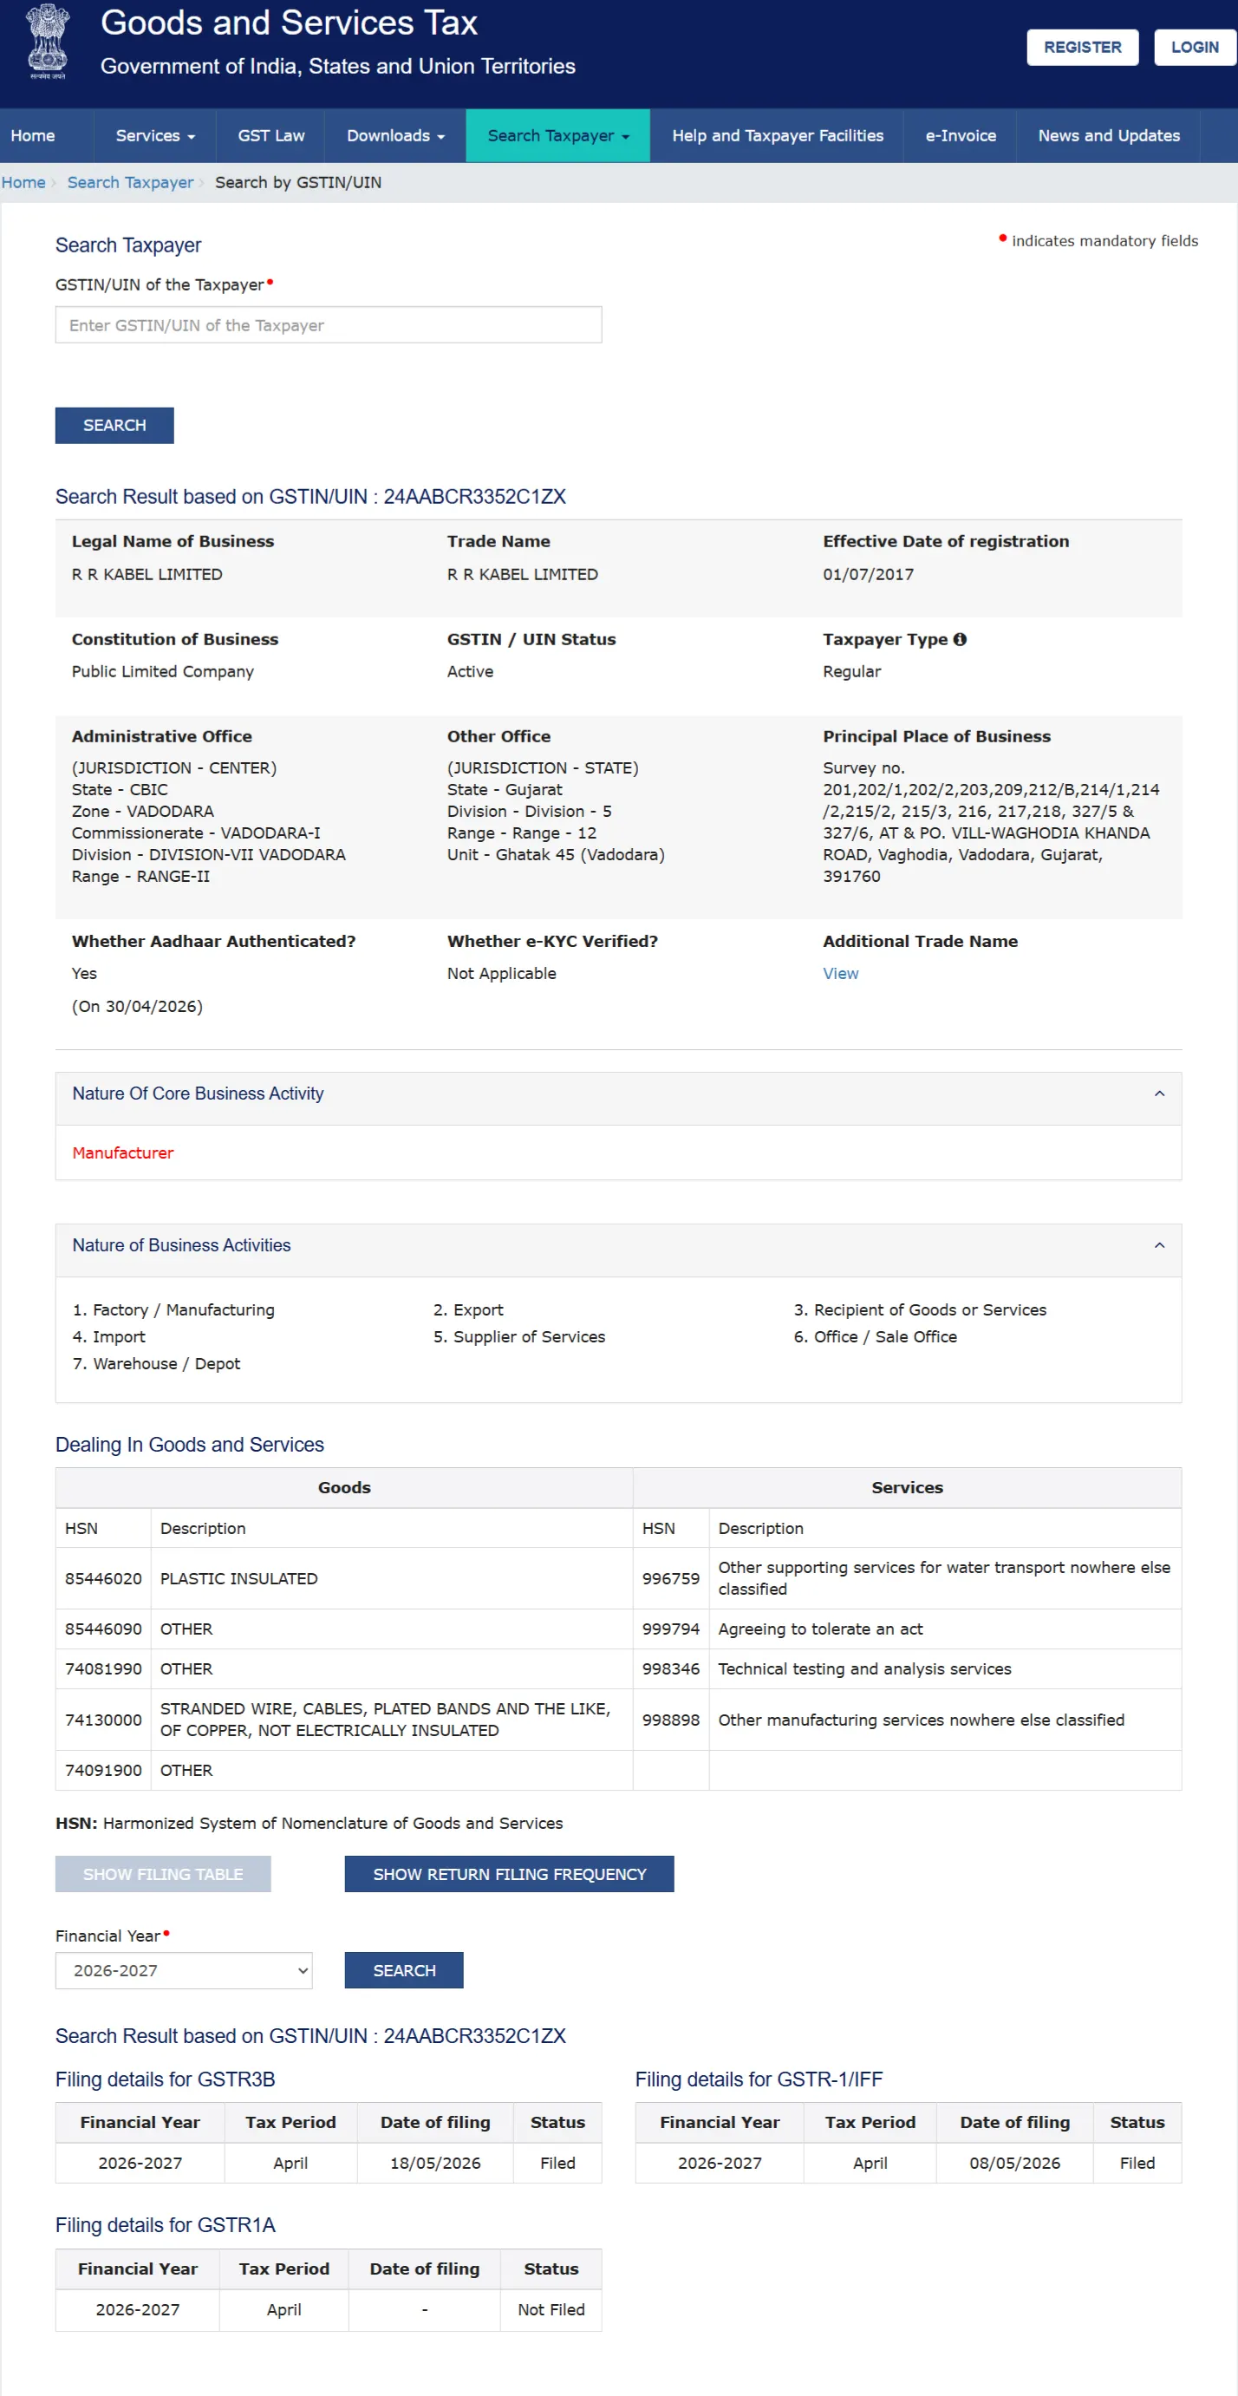Click service code 996759
The image size is (1238, 2396).
click(x=671, y=1578)
